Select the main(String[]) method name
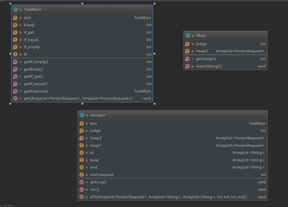288x207 pixels. [209, 66]
